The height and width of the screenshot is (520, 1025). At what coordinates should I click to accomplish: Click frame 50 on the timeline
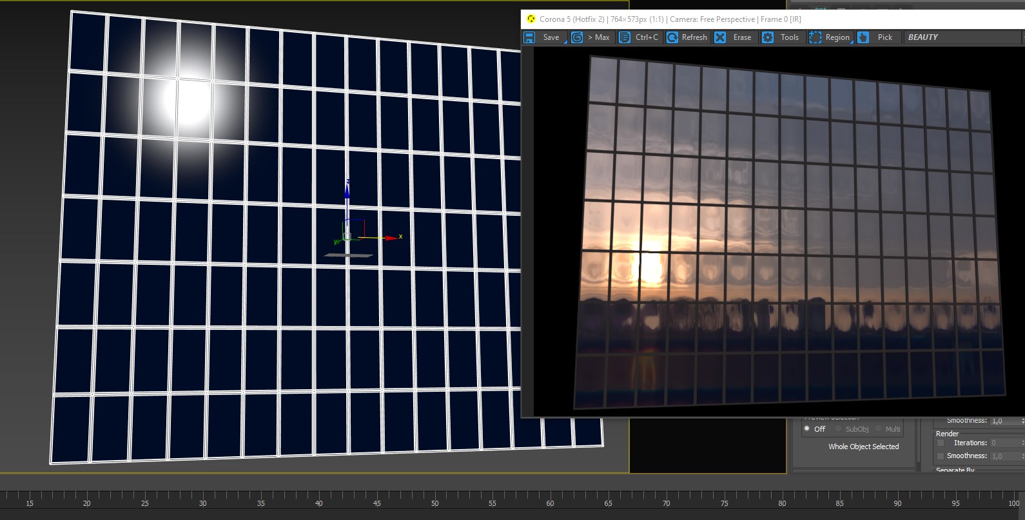(434, 503)
